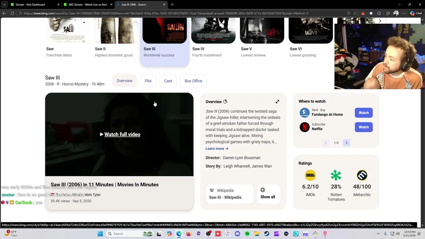
Task: Open the 10:33 PM clock and date
Action: (410, 234)
